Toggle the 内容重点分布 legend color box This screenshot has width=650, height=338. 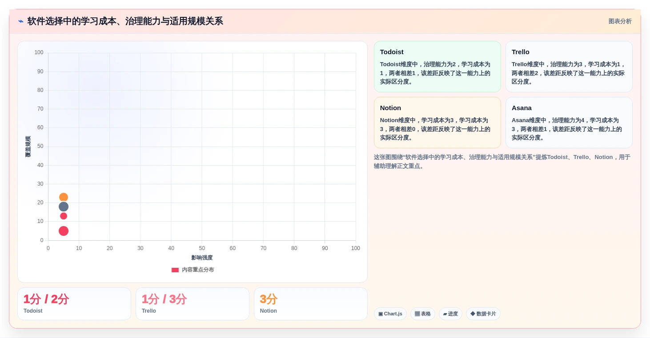click(175, 270)
